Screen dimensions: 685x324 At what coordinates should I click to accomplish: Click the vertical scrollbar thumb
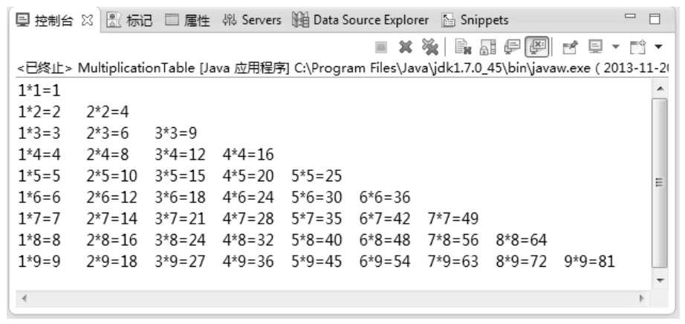(659, 183)
